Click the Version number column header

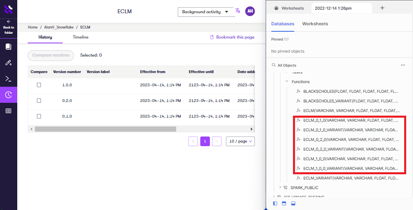[x=67, y=71]
